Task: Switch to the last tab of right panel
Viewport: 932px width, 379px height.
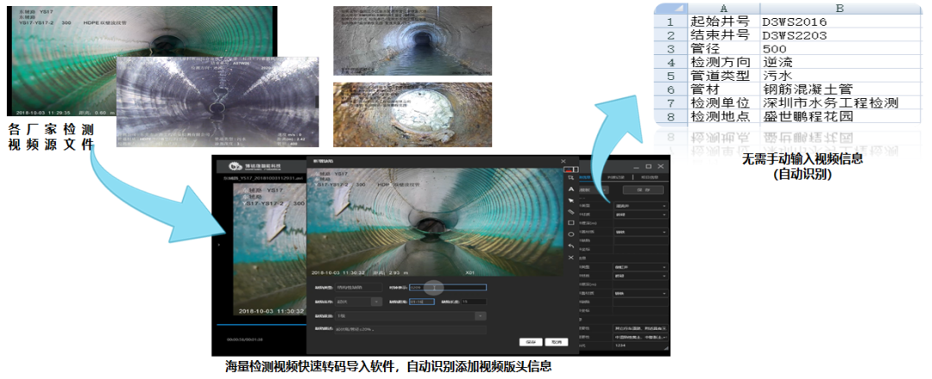Action: 650,177
